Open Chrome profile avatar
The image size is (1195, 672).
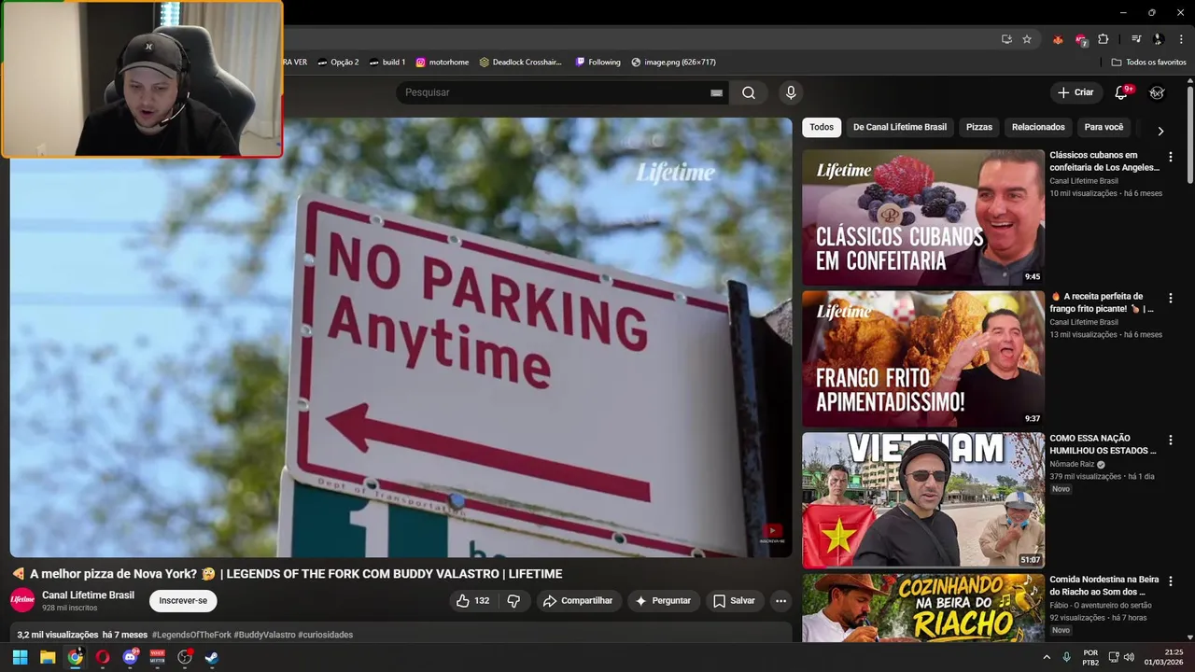(x=1159, y=39)
